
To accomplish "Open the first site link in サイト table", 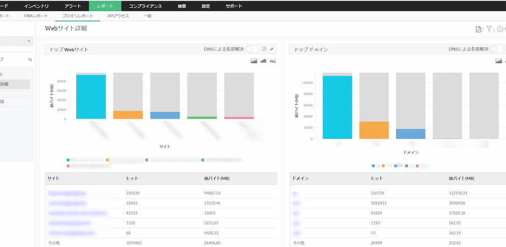I will click(x=67, y=193).
